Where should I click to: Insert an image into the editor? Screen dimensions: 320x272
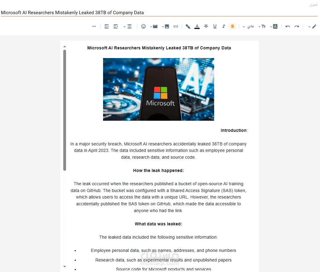167,26
